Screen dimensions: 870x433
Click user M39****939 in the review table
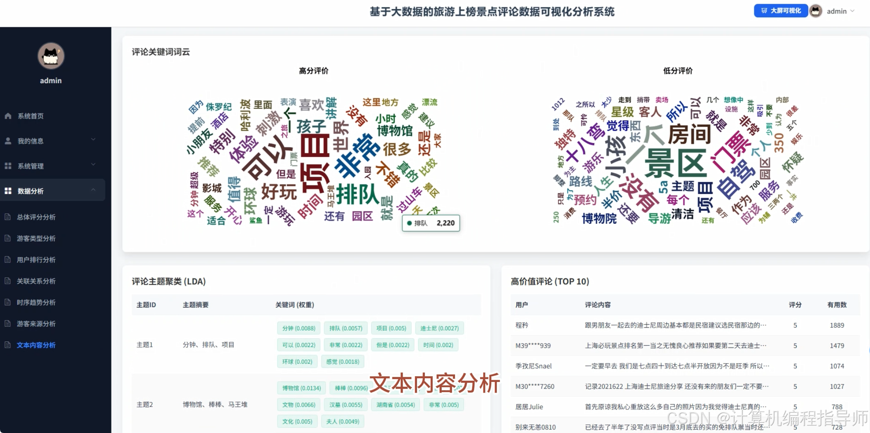pyautogui.click(x=533, y=346)
